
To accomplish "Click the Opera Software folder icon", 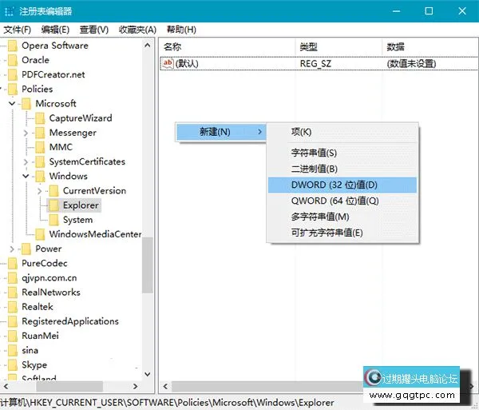I will tap(13, 46).
